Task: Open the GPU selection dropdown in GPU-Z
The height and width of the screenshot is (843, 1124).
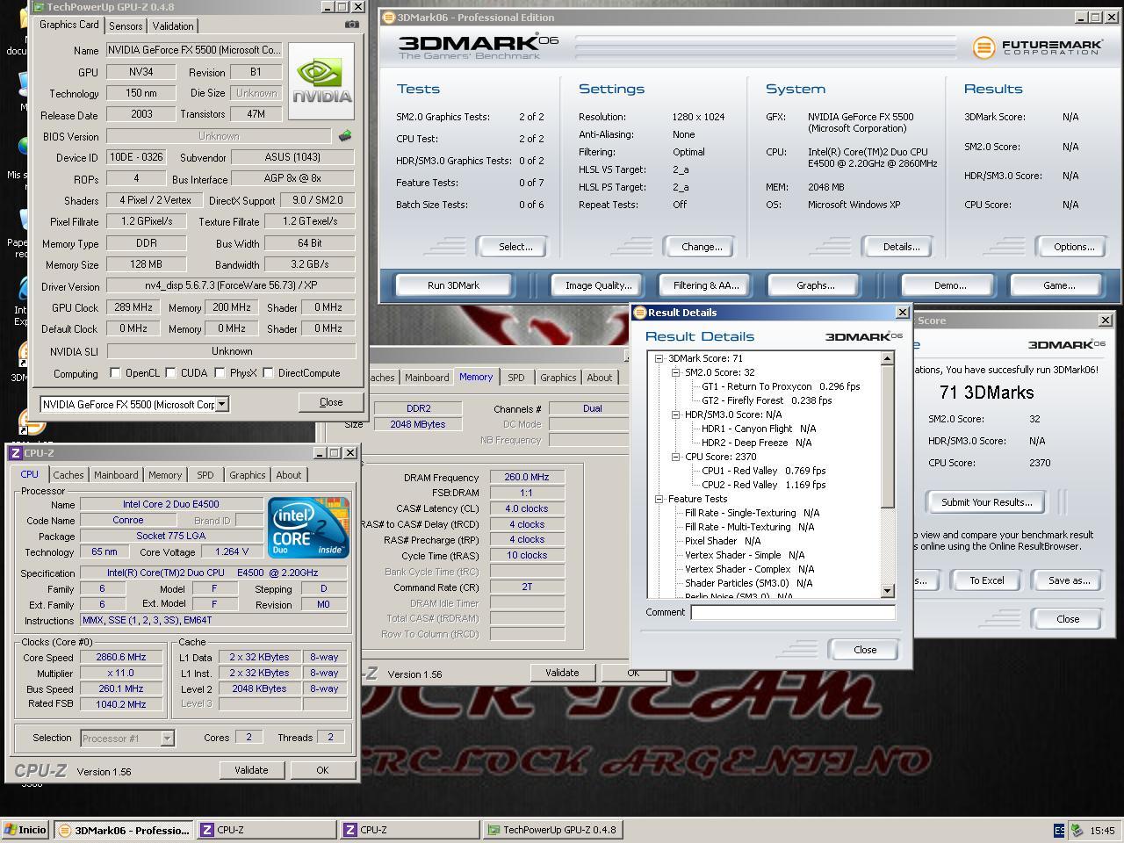Action: click(222, 404)
